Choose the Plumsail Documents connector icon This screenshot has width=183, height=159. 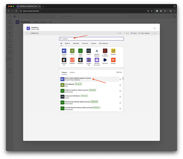point(97,60)
